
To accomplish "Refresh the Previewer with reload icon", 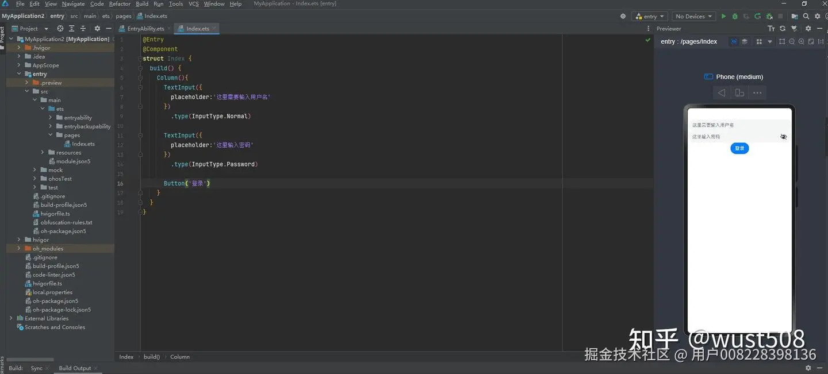I will (783, 28).
